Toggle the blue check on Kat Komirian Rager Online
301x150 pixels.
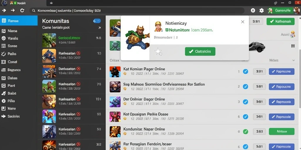[x=245, y=71]
